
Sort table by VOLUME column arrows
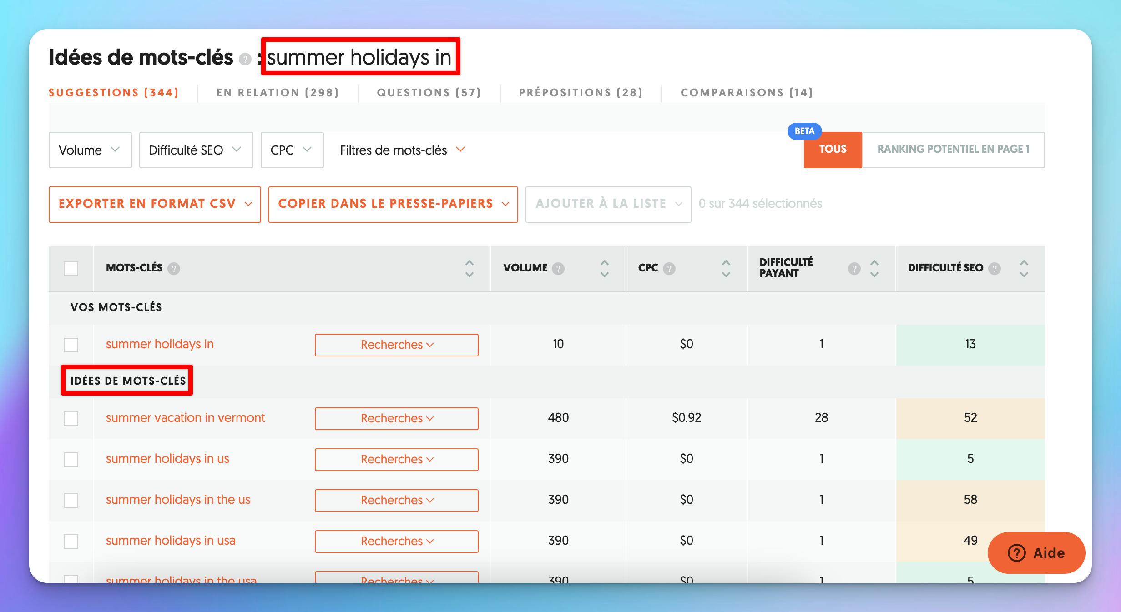click(x=605, y=269)
